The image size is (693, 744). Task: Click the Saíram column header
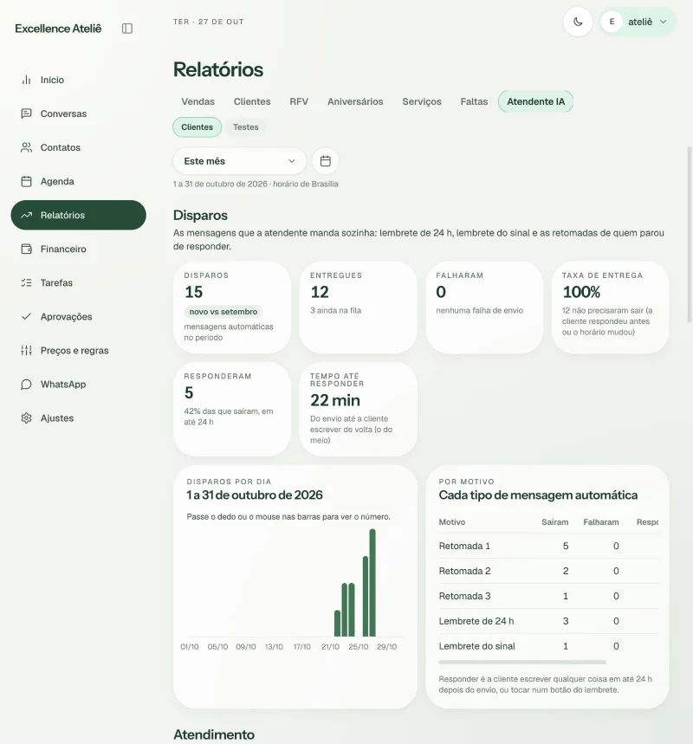pos(555,522)
